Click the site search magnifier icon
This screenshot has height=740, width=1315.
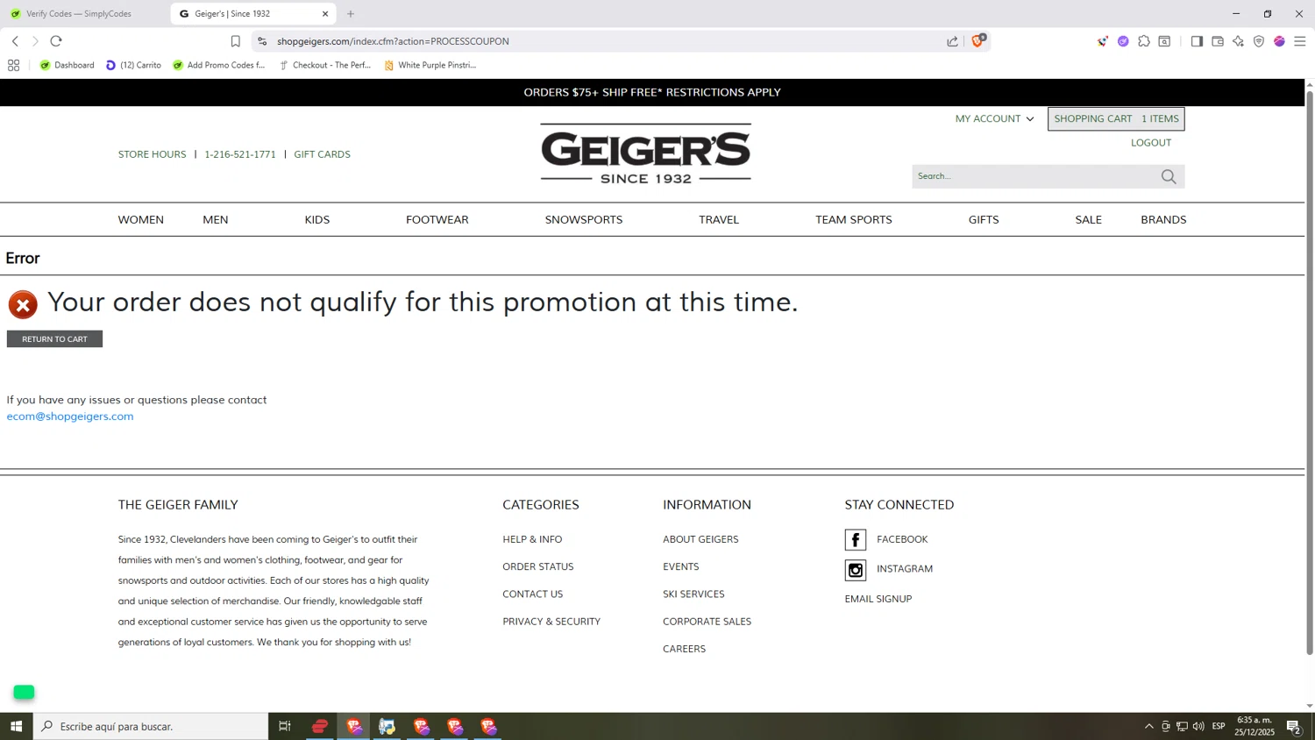(1169, 177)
